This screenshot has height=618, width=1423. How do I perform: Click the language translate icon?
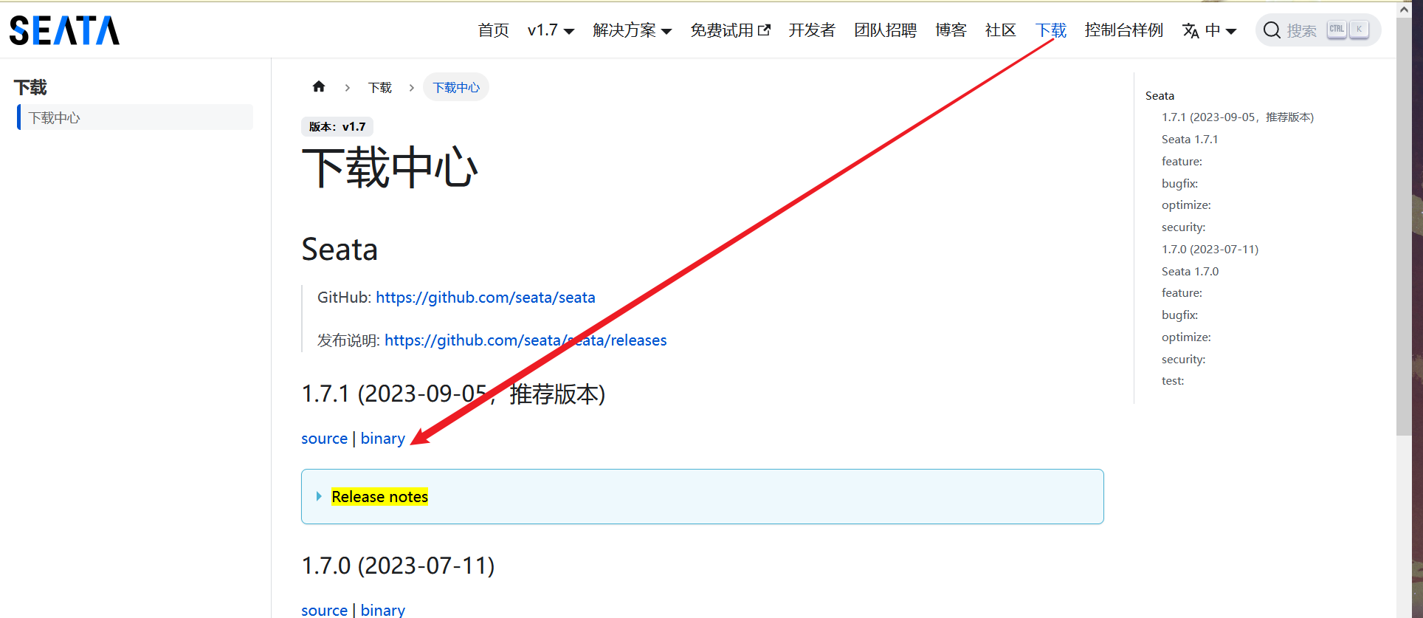1191,30
